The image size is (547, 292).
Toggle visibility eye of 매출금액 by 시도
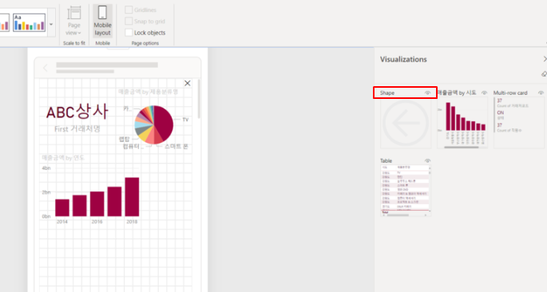484,93
